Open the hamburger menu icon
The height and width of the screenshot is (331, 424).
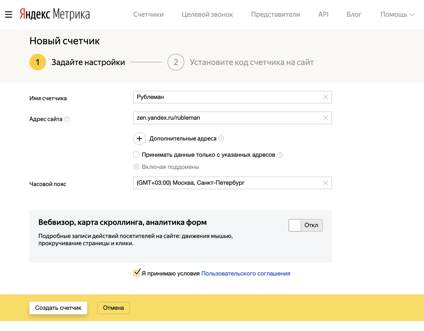tap(8, 14)
